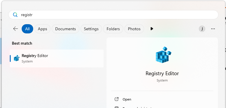Open the Registry Editor best match result

(57, 58)
